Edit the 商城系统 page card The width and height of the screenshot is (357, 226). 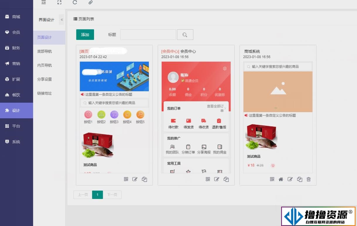point(290,179)
